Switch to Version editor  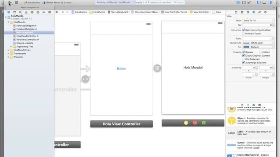(249, 3)
